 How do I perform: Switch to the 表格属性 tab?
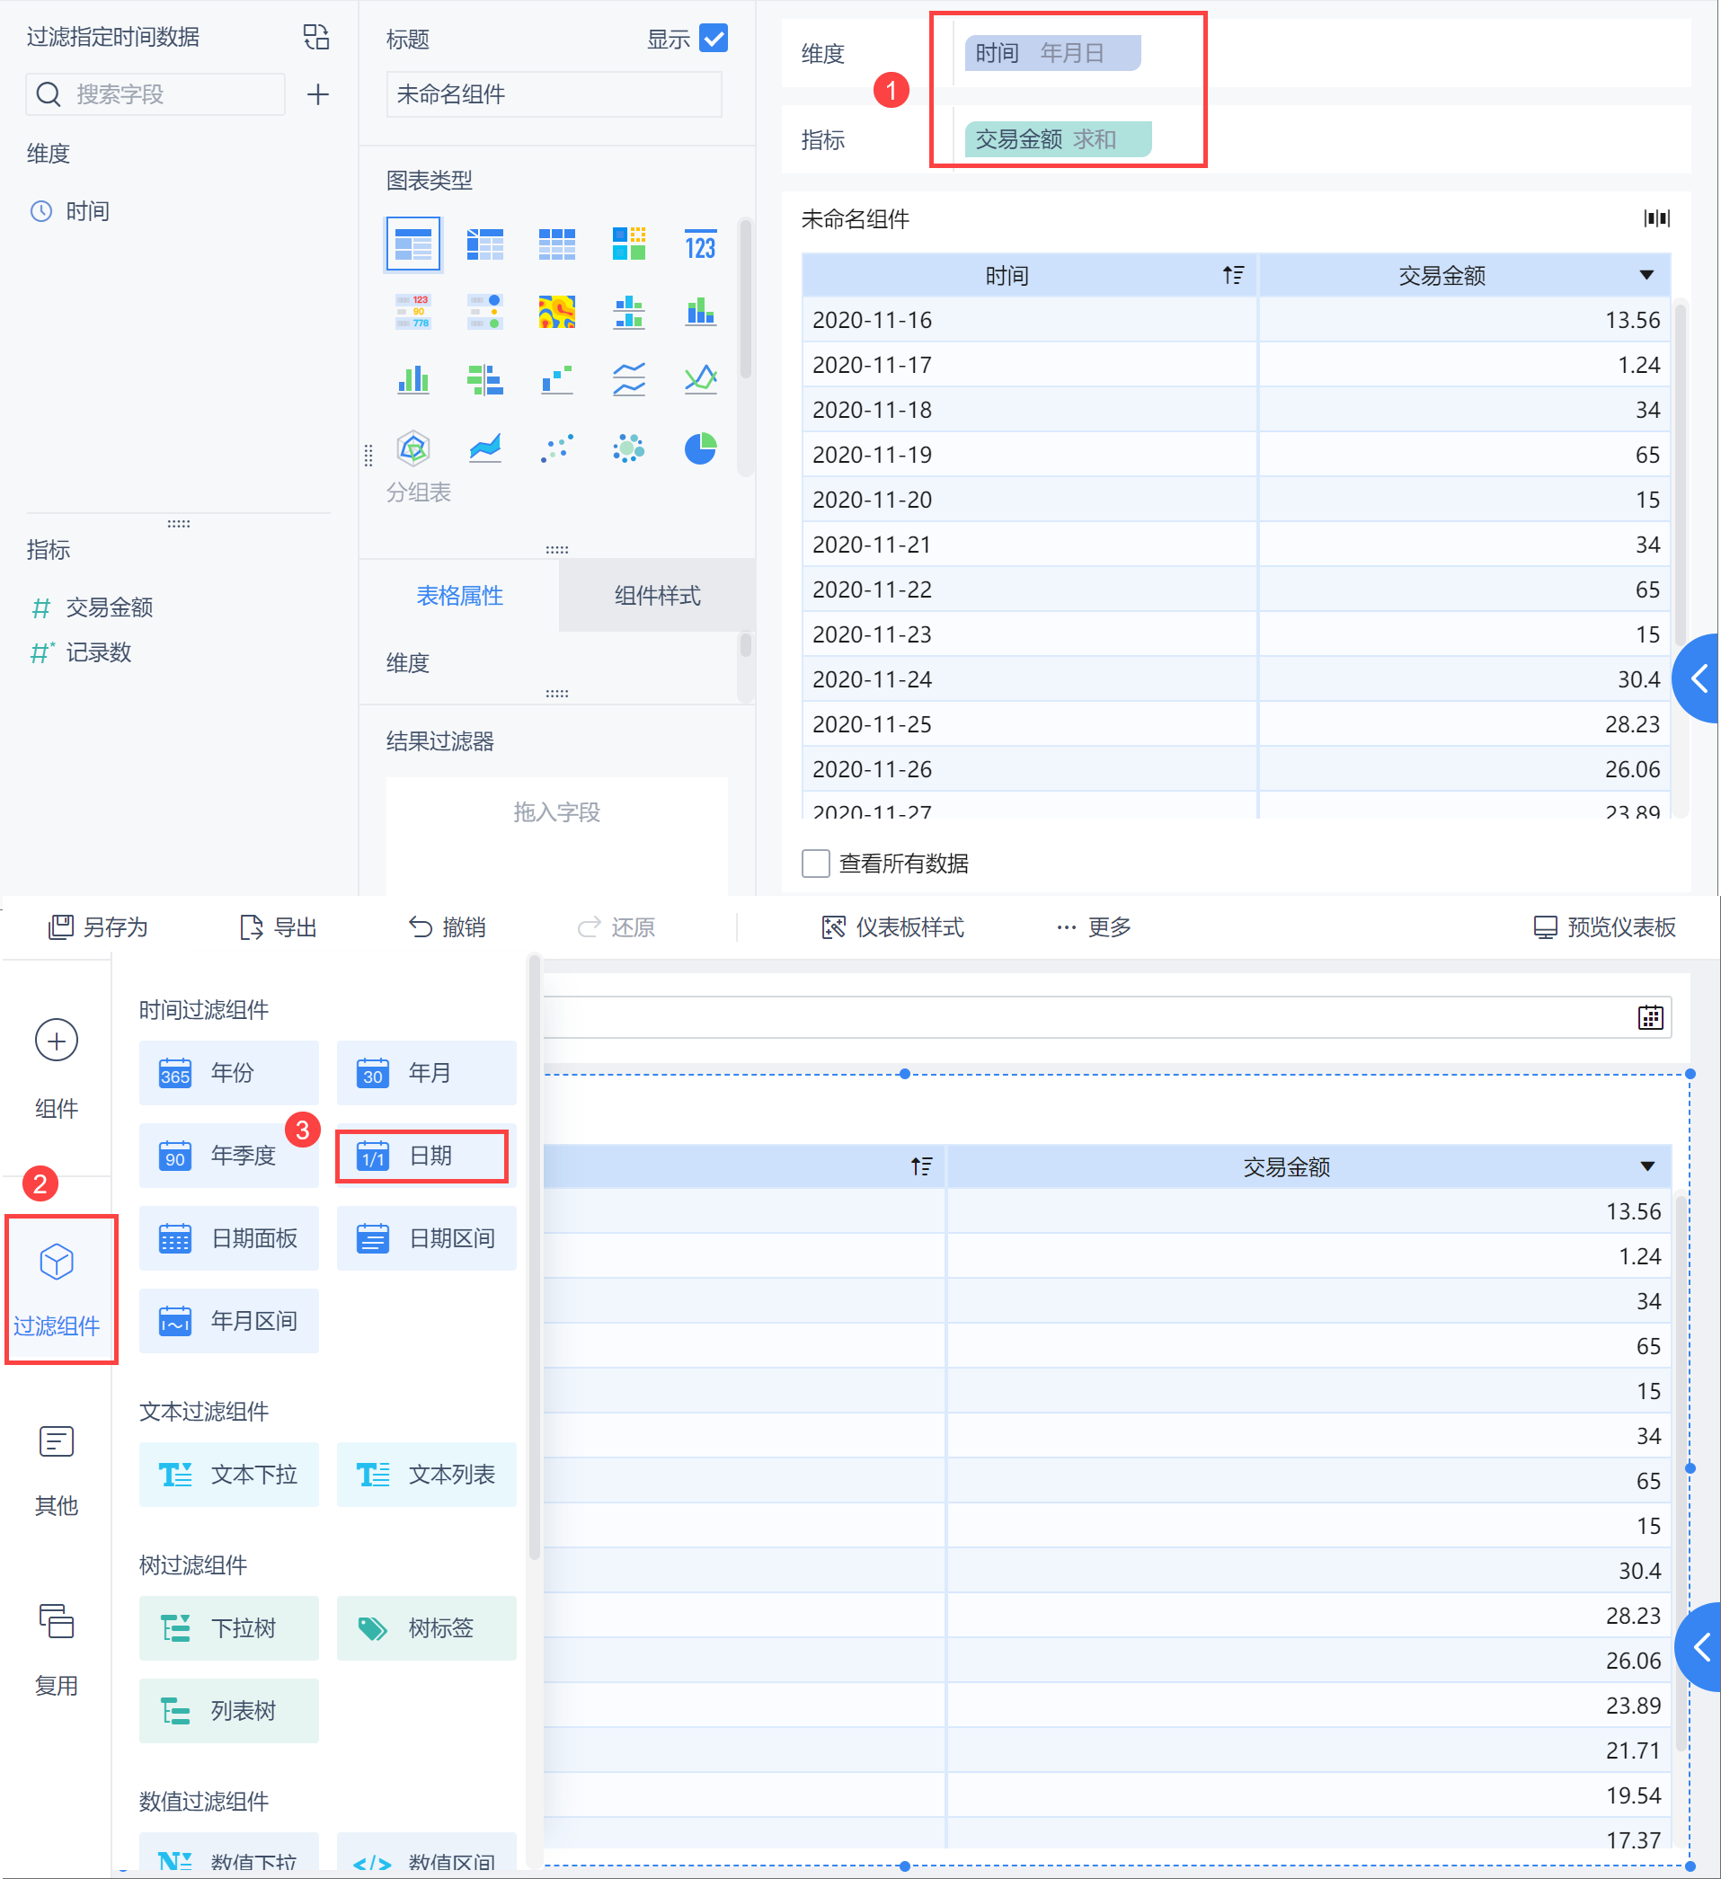[459, 595]
